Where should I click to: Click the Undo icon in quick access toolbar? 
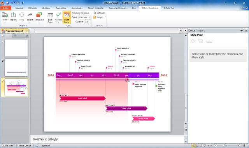pyautogui.click(x=12, y=3)
